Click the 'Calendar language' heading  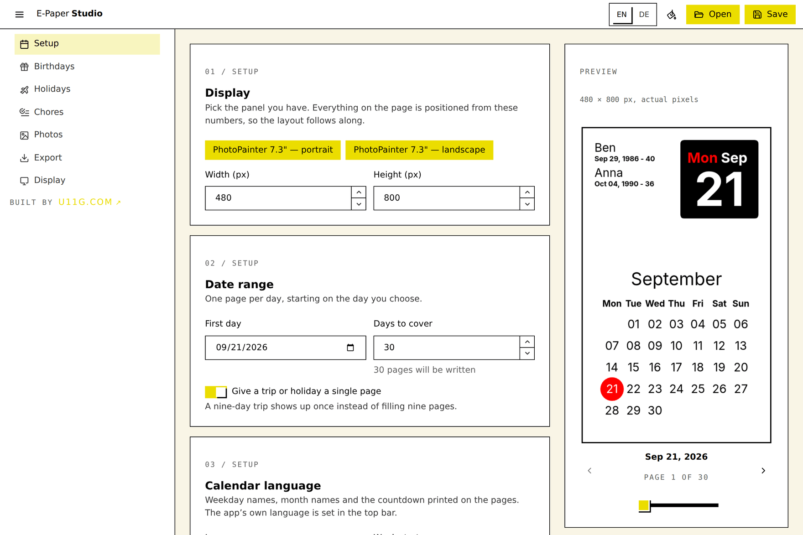point(263,486)
